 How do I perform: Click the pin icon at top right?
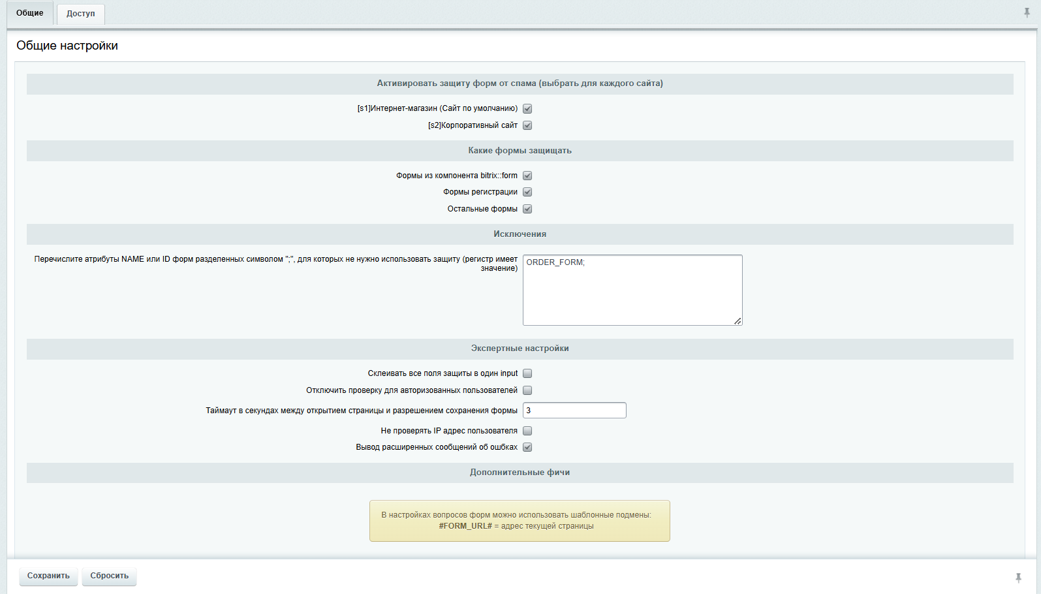pyautogui.click(x=1027, y=12)
